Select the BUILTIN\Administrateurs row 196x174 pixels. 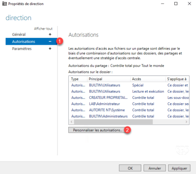(x=129, y=116)
